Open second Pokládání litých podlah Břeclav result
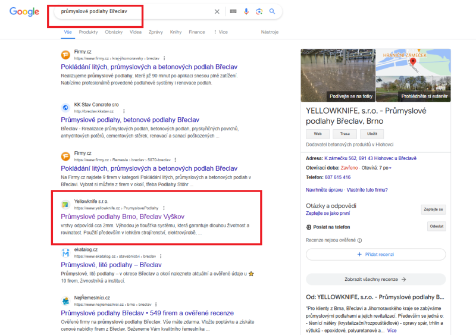This screenshot has width=476, height=335. tap(149, 168)
